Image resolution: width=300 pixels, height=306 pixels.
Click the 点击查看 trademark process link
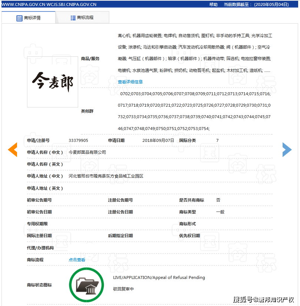click(x=77, y=260)
